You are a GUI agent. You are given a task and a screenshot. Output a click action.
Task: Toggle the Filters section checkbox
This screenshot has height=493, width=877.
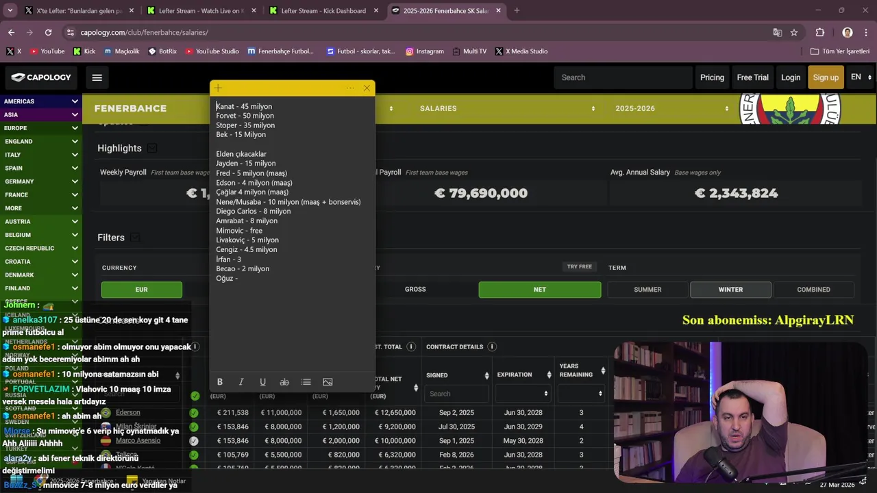[135, 238]
